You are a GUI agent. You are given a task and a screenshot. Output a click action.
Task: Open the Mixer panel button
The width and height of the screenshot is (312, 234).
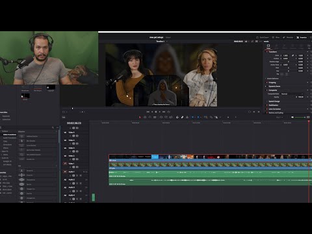(276, 38)
